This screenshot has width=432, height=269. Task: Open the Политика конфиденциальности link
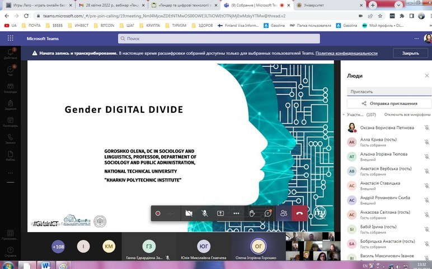tap(346, 53)
